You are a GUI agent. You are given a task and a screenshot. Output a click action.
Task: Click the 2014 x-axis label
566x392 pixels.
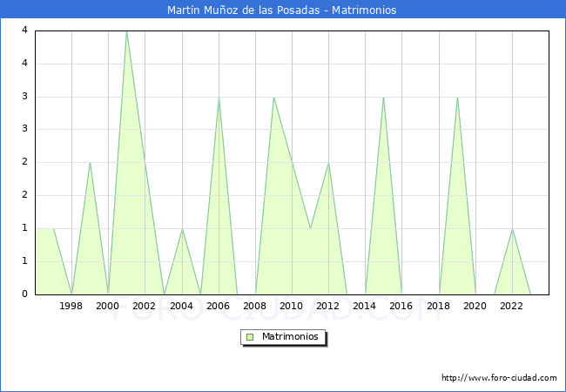[x=365, y=306]
